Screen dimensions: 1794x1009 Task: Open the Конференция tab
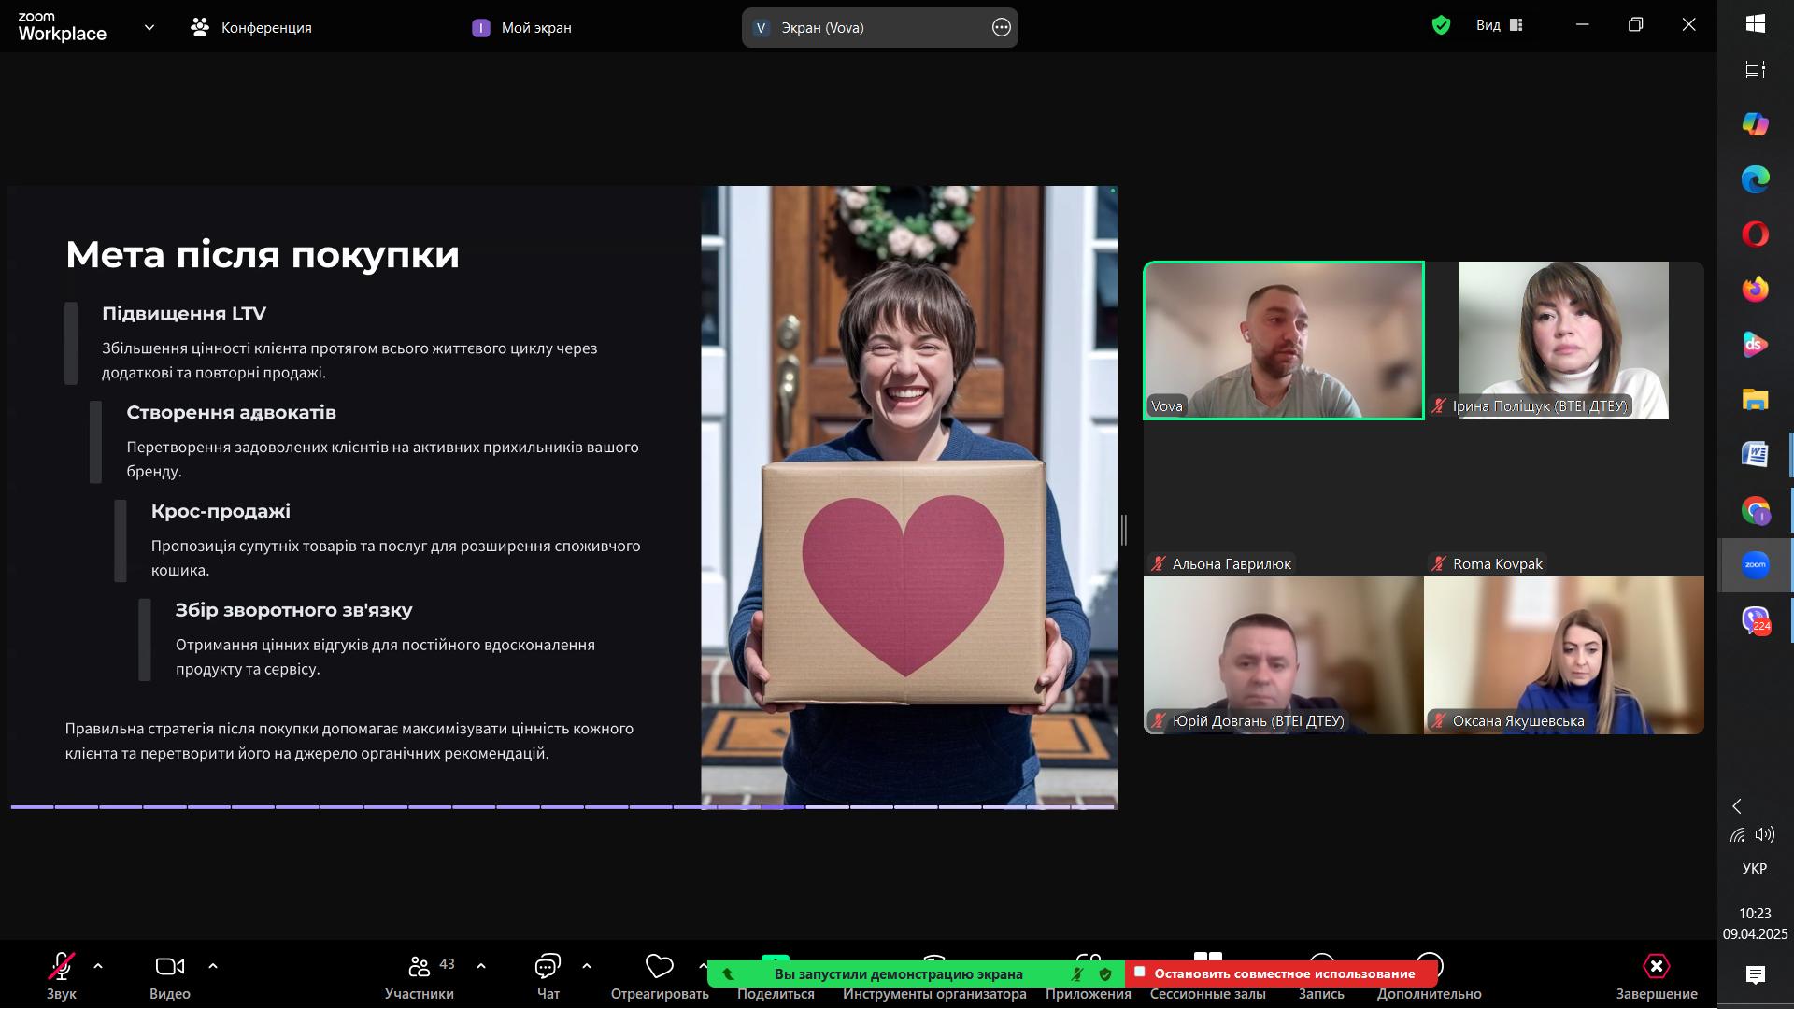[251, 27]
